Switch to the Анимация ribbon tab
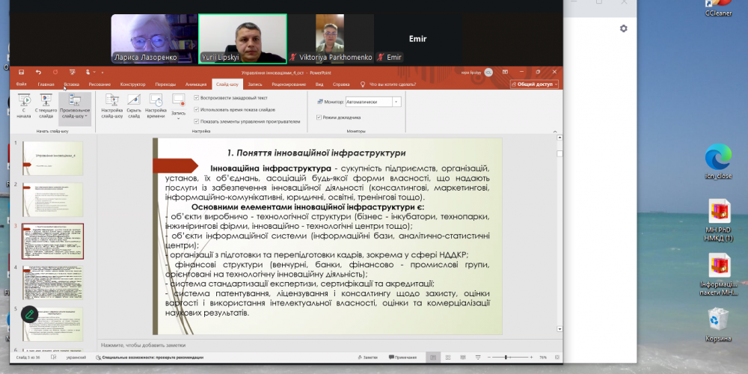 (195, 85)
